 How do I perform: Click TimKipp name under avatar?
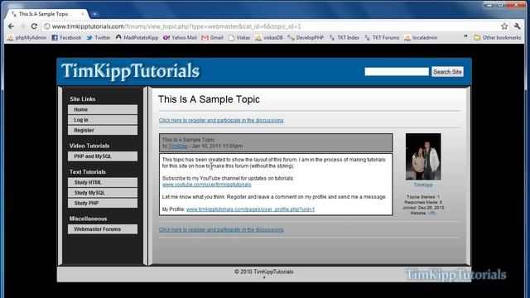[x=423, y=185]
